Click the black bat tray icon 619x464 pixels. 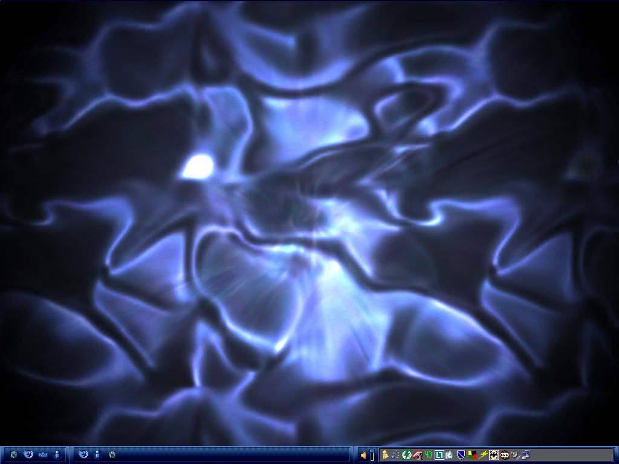coord(493,455)
